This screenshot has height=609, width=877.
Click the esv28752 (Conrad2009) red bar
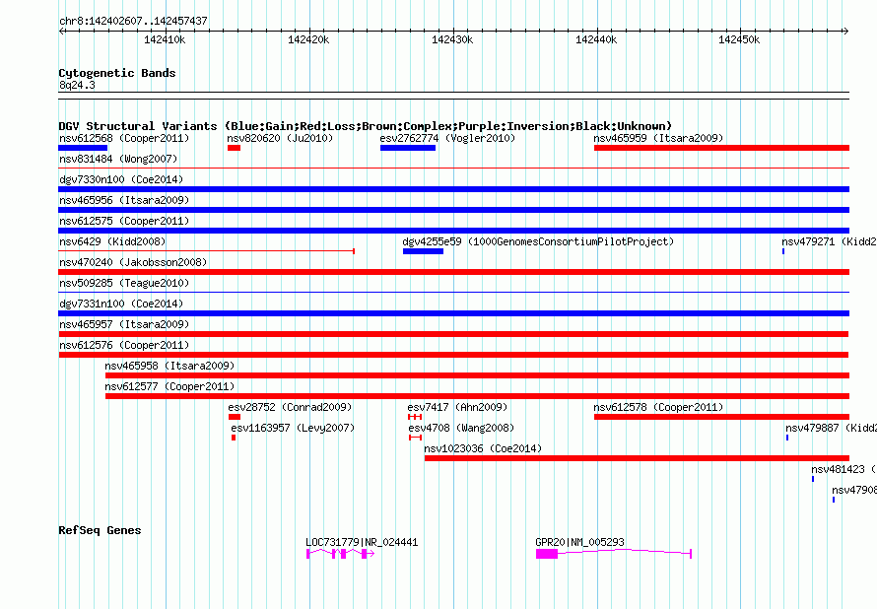[x=235, y=417]
